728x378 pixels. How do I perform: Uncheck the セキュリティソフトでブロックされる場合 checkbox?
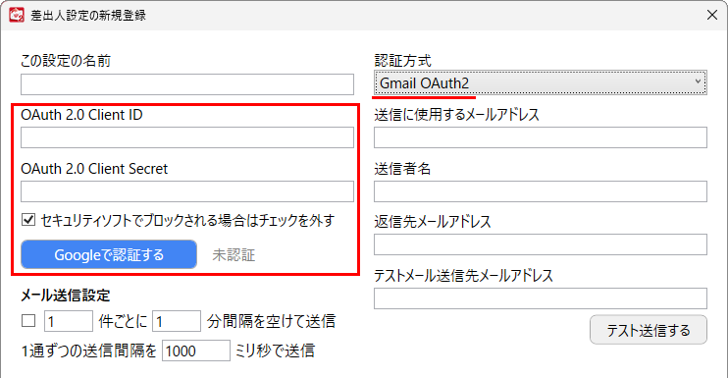pos(28,220)
